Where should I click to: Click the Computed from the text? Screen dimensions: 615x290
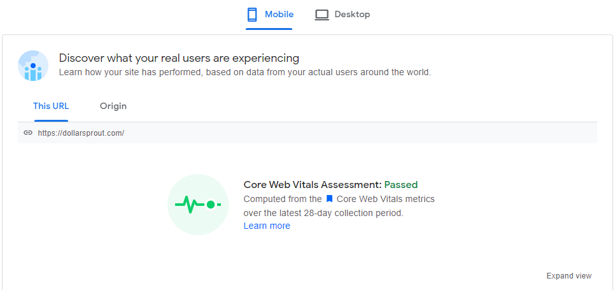283,199
